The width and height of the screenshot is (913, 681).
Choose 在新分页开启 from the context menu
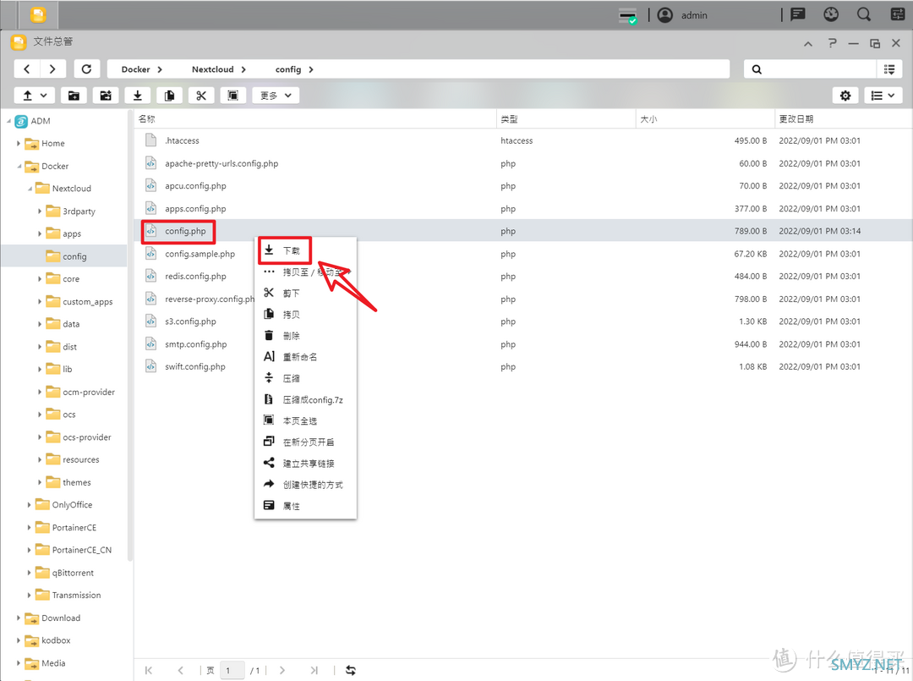pos(305,442)
